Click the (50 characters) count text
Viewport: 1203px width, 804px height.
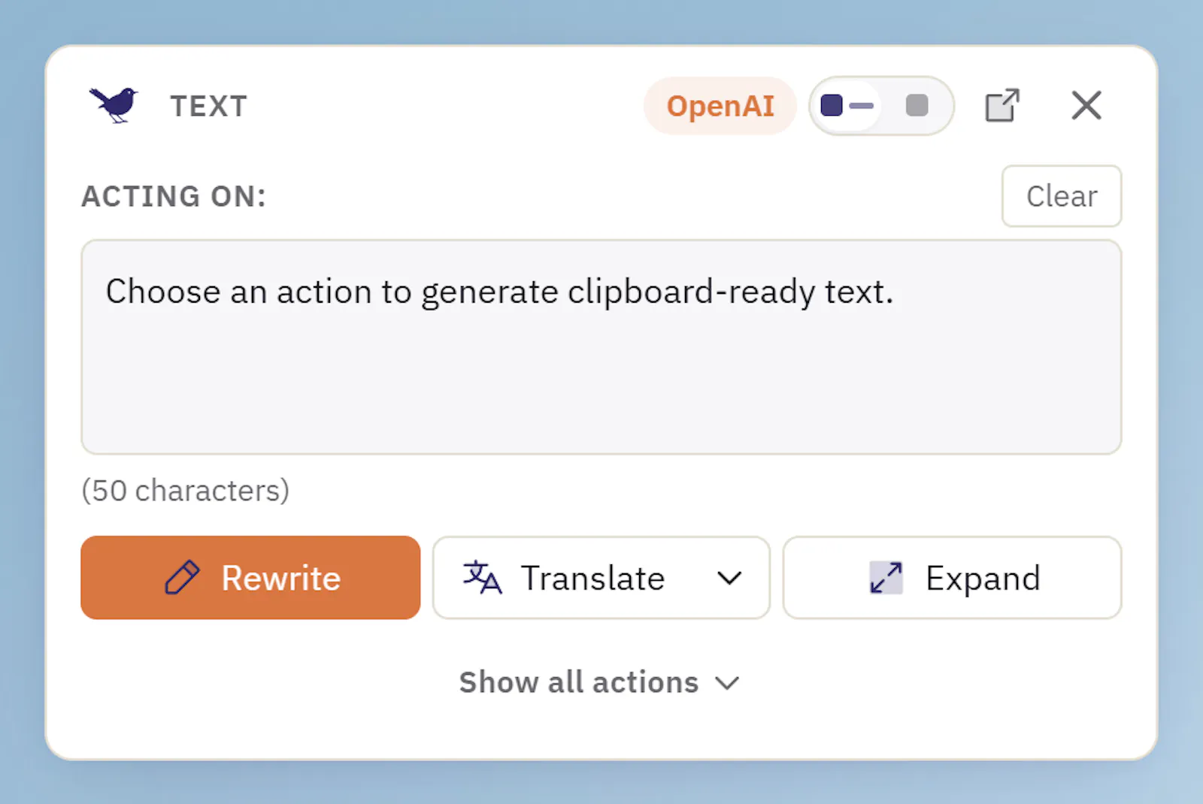186,491
